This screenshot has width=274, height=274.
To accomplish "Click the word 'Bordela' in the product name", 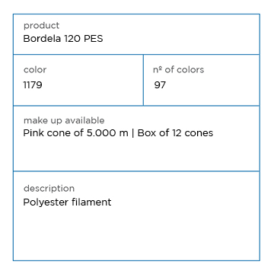I will pos(42,39).
